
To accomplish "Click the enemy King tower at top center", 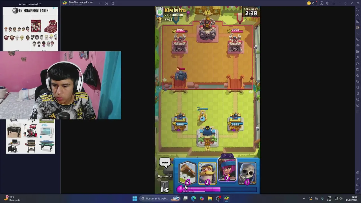I will [207, 30].
